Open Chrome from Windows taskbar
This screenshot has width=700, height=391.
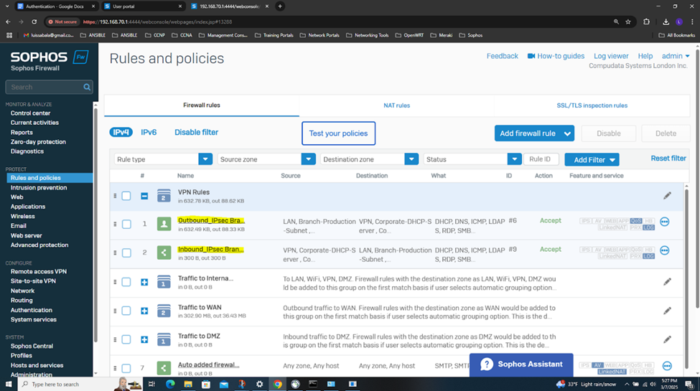278,384
